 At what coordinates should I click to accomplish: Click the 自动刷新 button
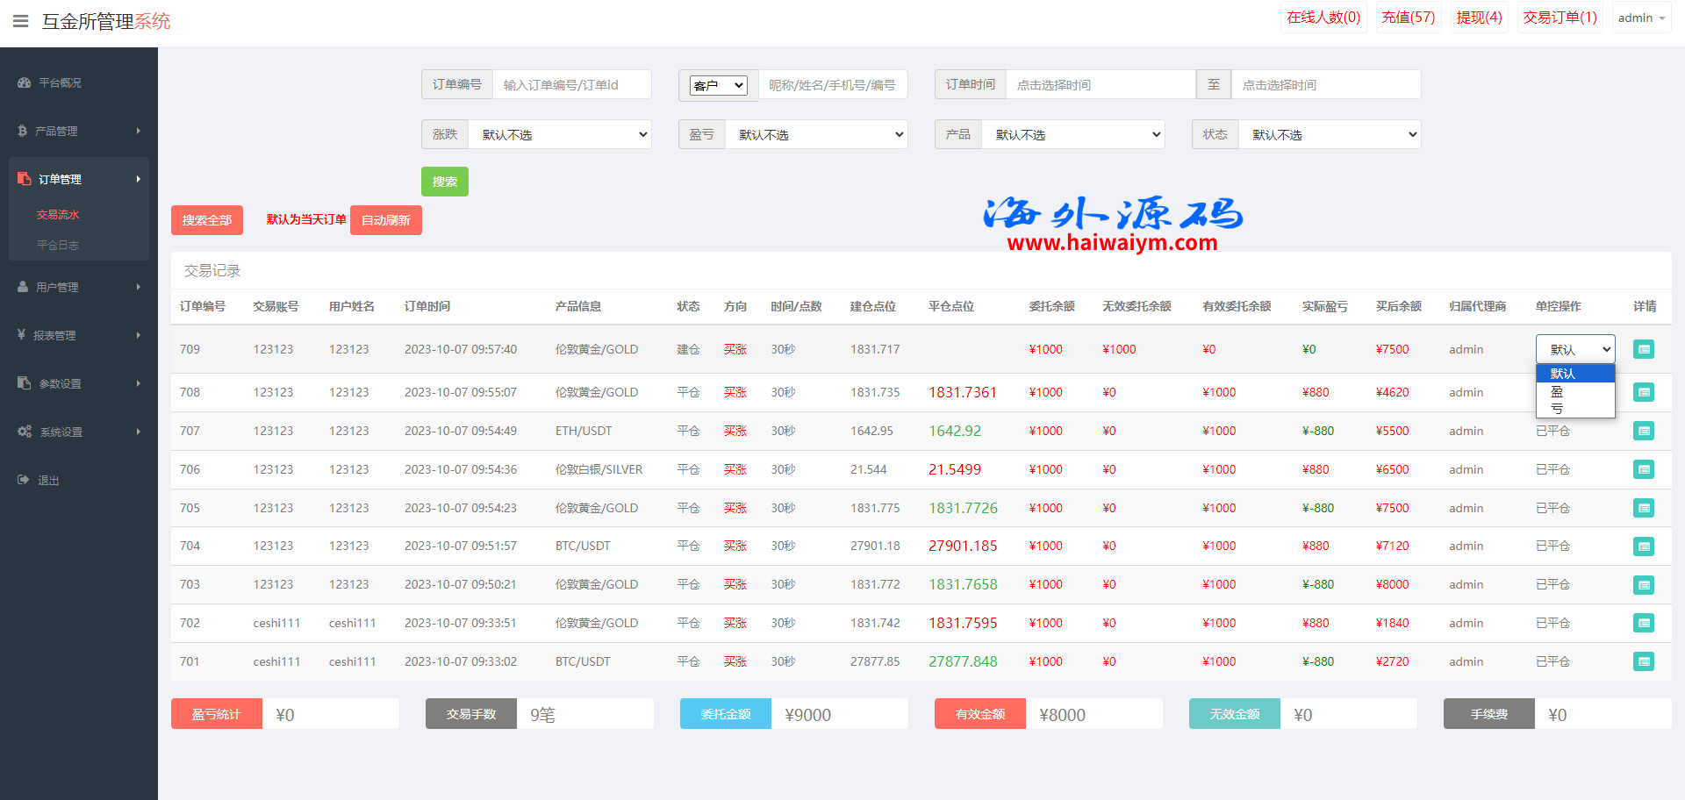(x=385, y=220)
